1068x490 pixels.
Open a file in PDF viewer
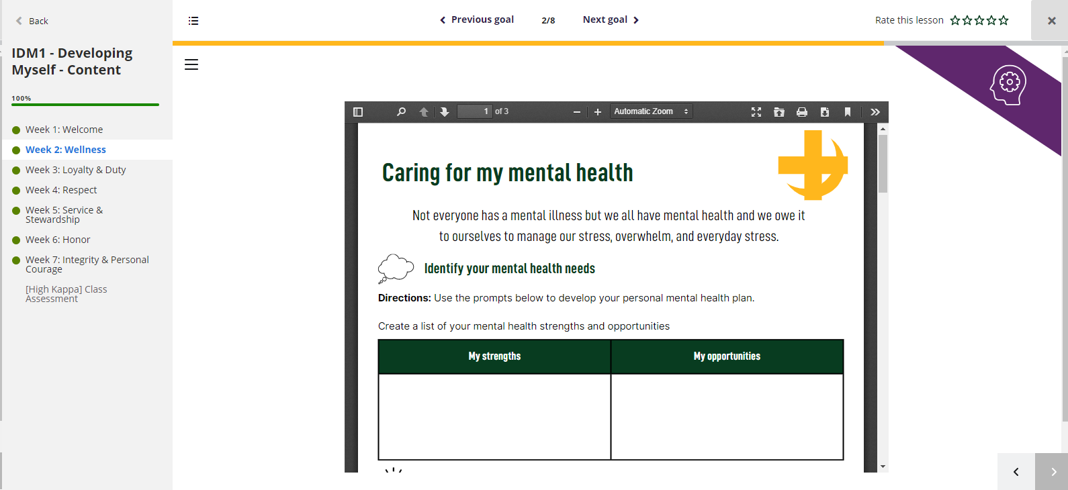(779, 112)
